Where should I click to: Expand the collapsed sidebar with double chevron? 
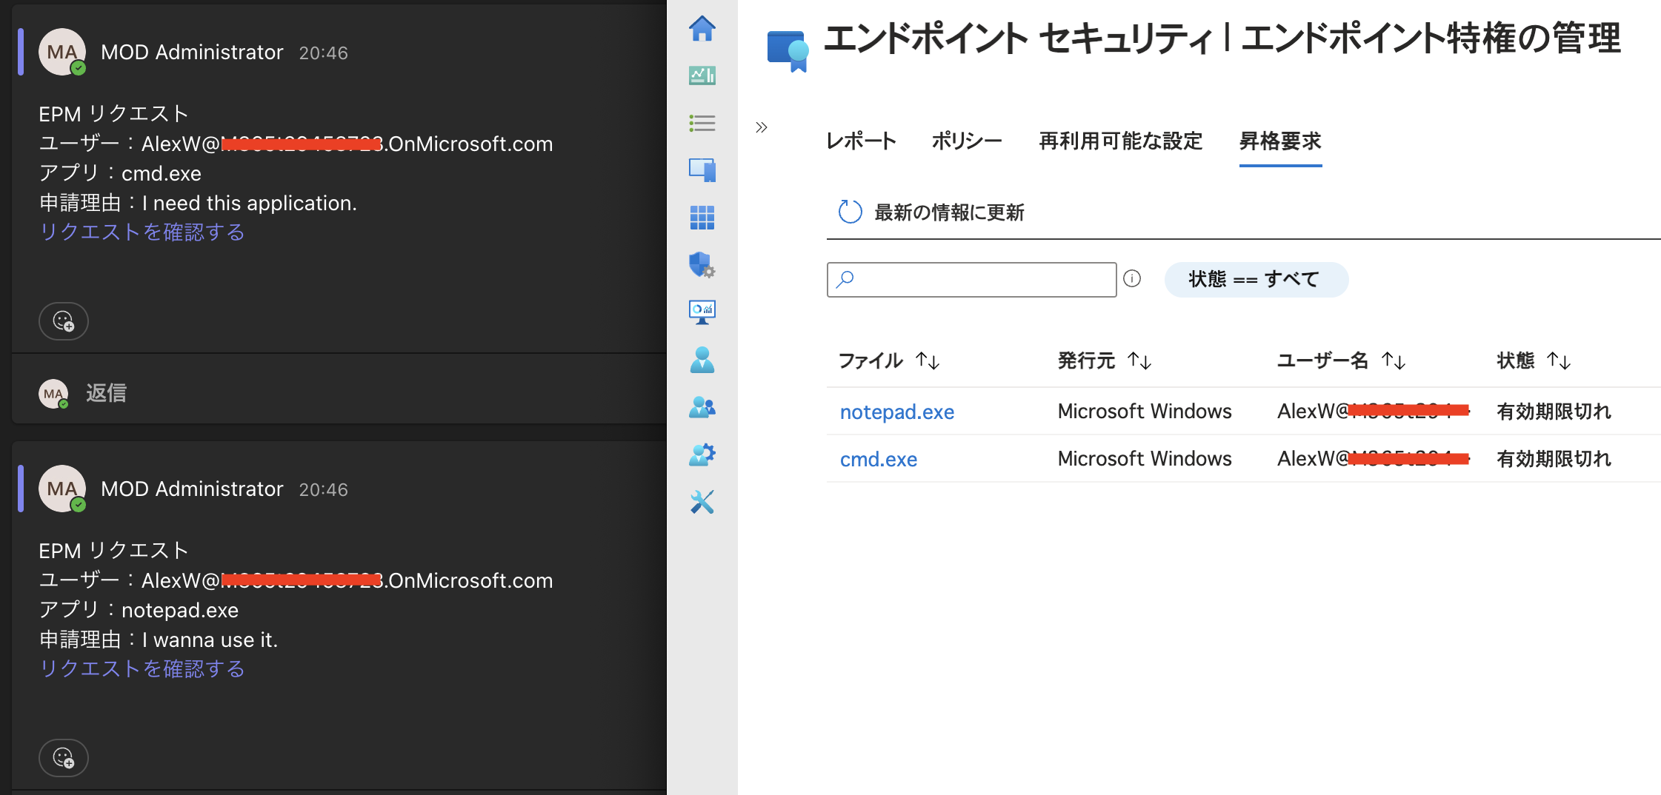pos(762,127)
